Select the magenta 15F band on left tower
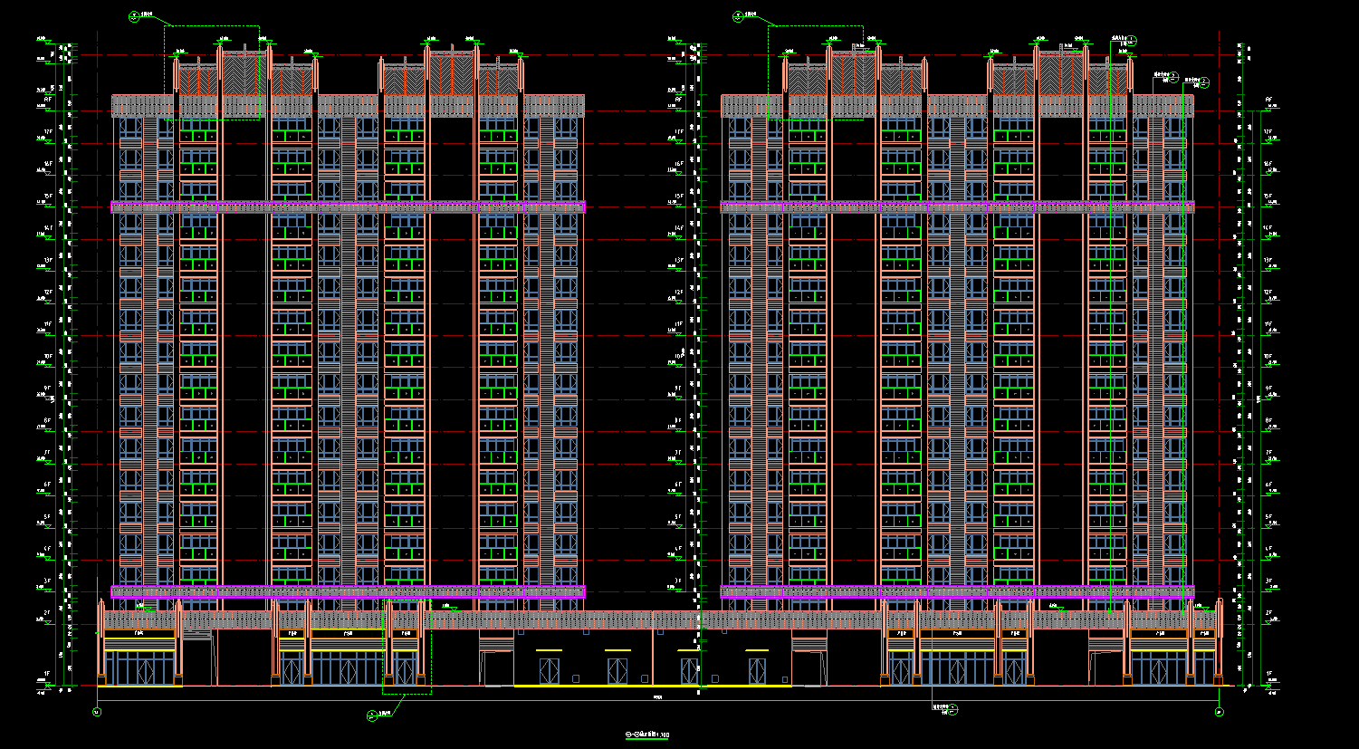This screenshot has width=1359, height=749. coord(348,207)
